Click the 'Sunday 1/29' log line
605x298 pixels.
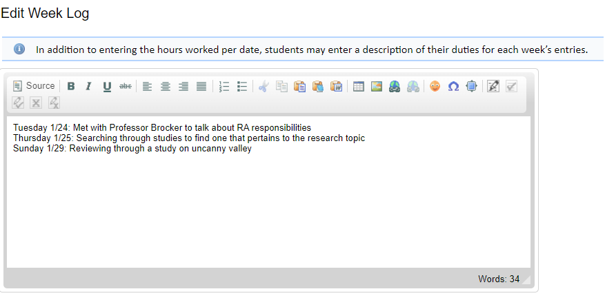132,149
